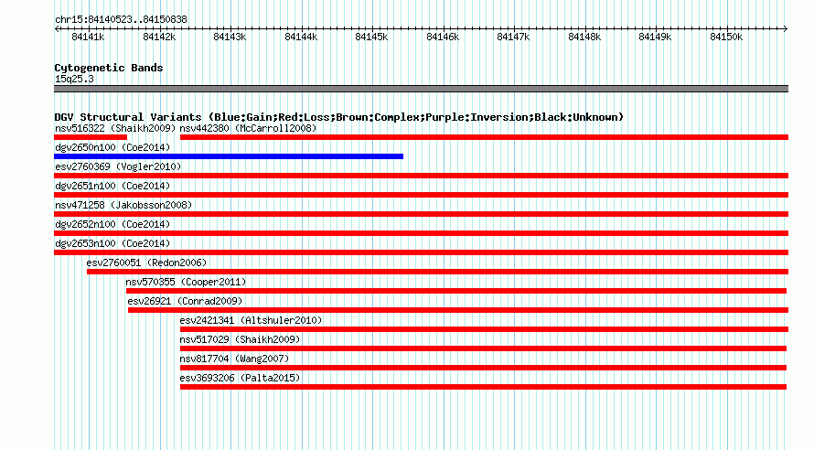The height and width of the screenshot is (450, 814).
Task: Open the dgv2650n100 (Coe2014) label
Action: (112, 147)
